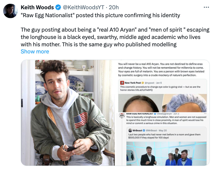Image resolution: width=215 pixels, height=170 pixels.
Task: Click the New York Post logo icon
Action: pos(122,83)
